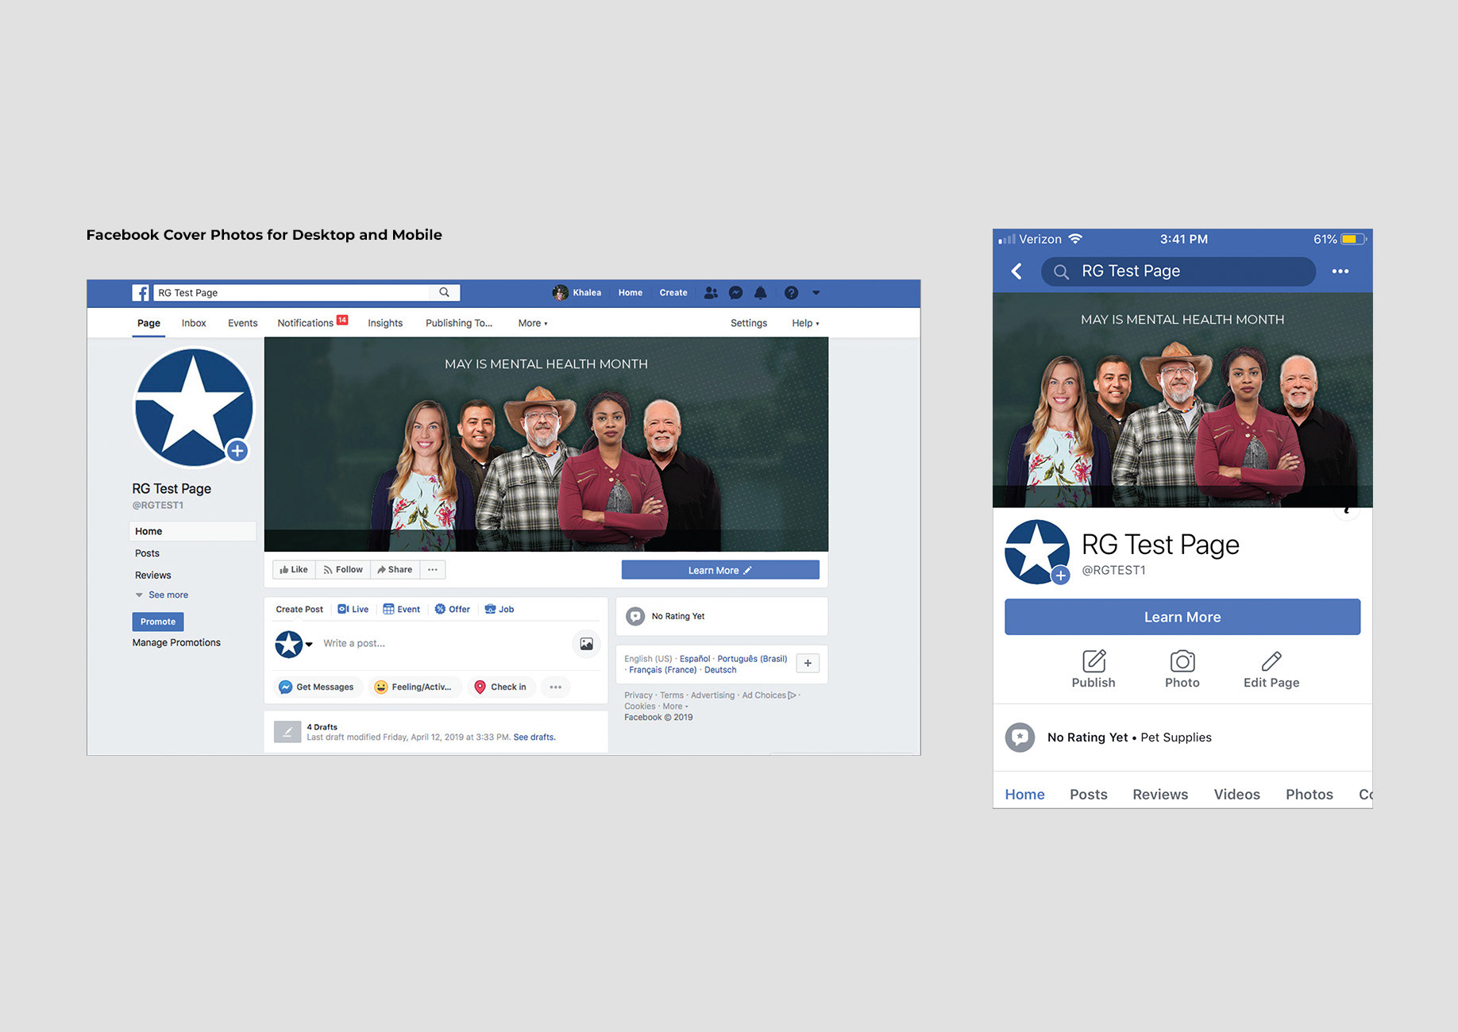Tap the mobile search bar RG Test Page
The image size is (1458, 1032).
[1178, 271]
